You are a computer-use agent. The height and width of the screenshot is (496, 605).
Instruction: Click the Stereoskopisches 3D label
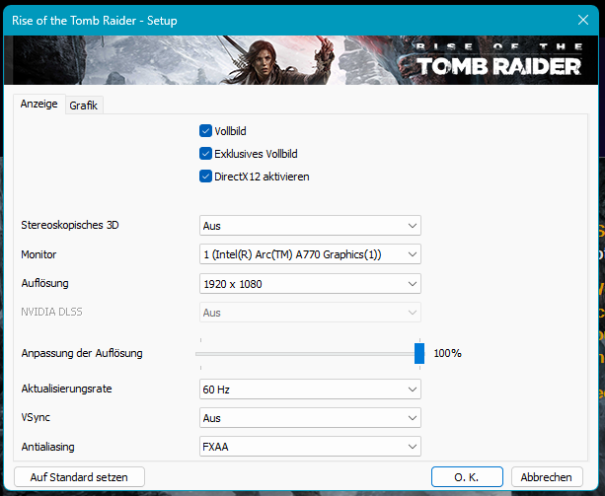[70, 225]
